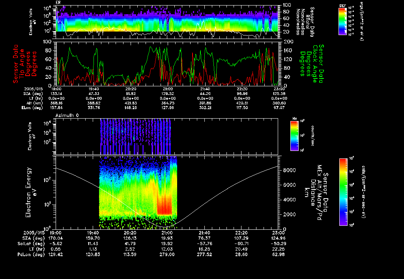
Task: Click the SolLat value 41.79
Action: click(x=130, y=244)
